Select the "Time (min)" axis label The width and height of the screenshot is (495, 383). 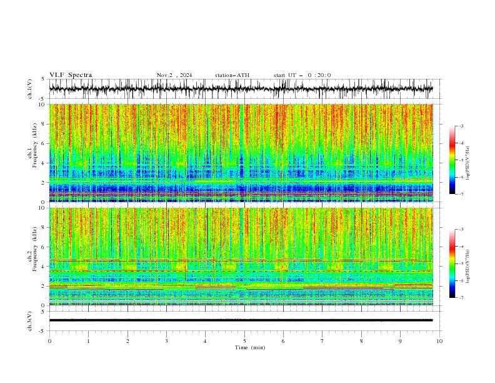[x=250, y=347]
